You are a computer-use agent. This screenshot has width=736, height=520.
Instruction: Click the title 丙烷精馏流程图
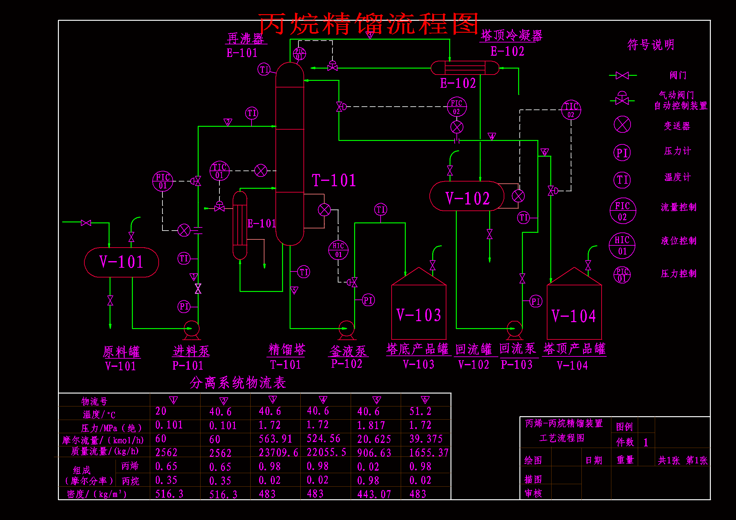[369, 23]
